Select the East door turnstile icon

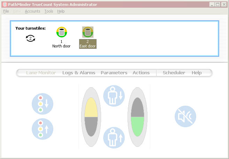tap(87, 33)
